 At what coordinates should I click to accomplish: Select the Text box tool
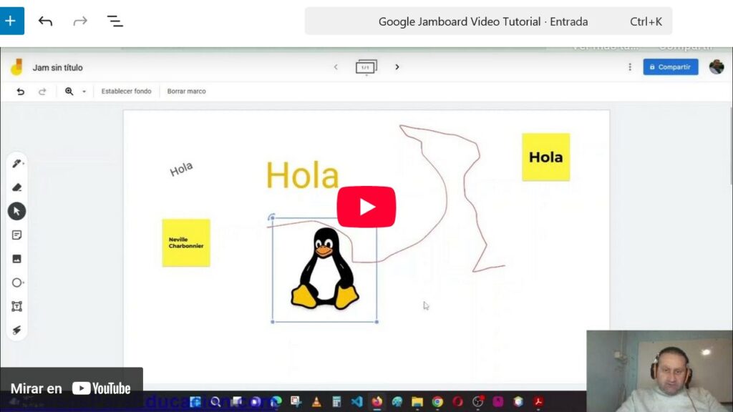point(17,306)
